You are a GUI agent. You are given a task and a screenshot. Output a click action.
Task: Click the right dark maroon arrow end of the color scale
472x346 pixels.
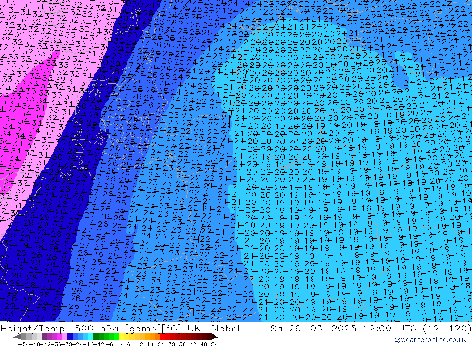point(215,337)
